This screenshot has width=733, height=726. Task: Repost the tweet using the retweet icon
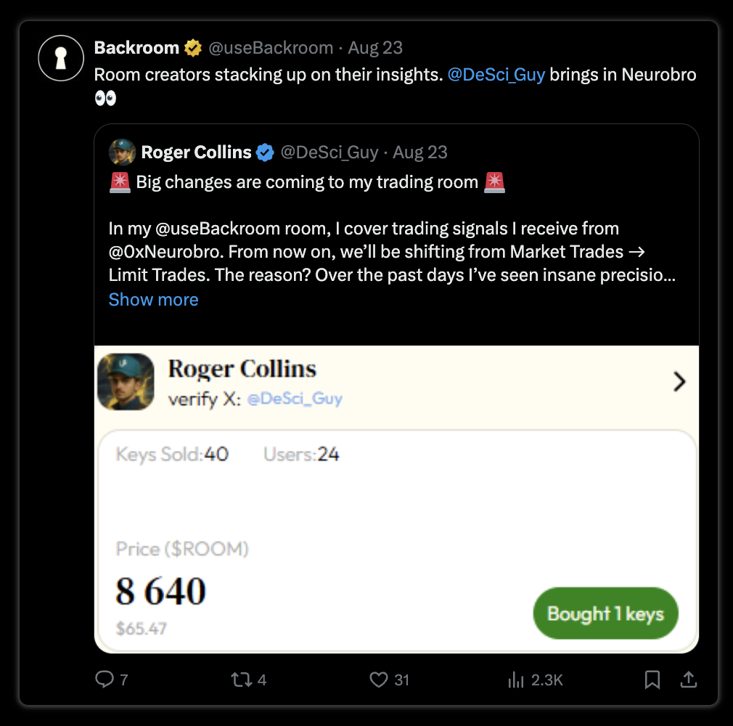click(241, 680)
